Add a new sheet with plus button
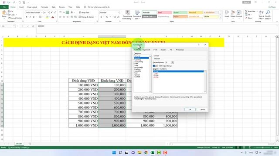 click(x=30, y=144)
